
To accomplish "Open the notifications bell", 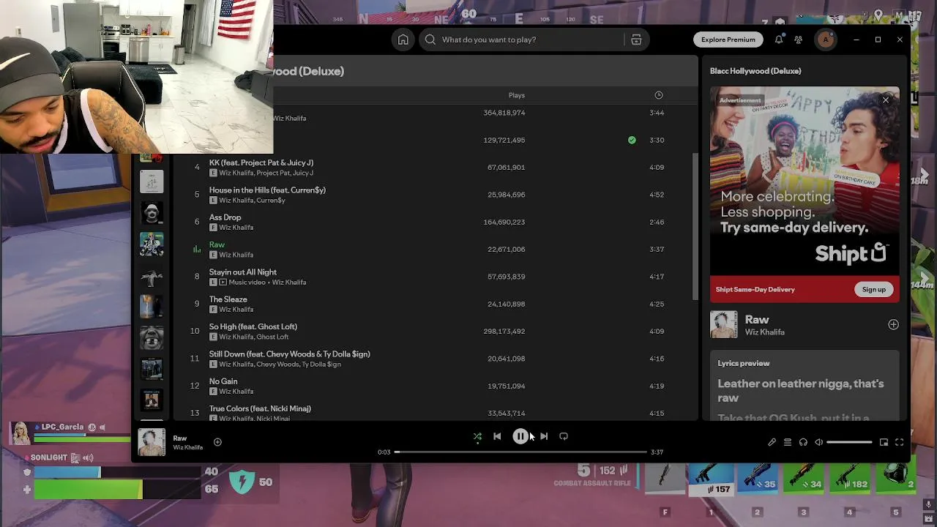I will (779, 40).
